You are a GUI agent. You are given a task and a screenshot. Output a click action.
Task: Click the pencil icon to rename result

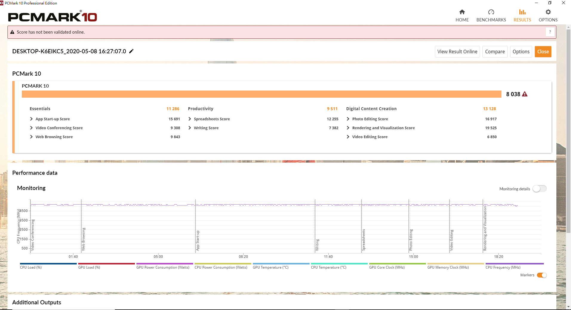[x=131, y=51]
